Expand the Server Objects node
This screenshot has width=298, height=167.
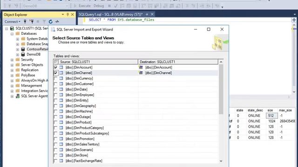point(12,65)
